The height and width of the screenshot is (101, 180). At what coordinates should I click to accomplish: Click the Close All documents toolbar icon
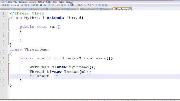coord(15,5)
